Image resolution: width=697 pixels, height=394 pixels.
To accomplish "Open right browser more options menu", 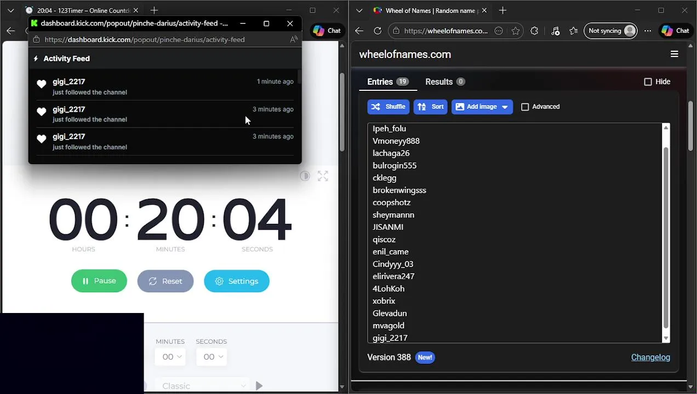I will pos(648,31).
